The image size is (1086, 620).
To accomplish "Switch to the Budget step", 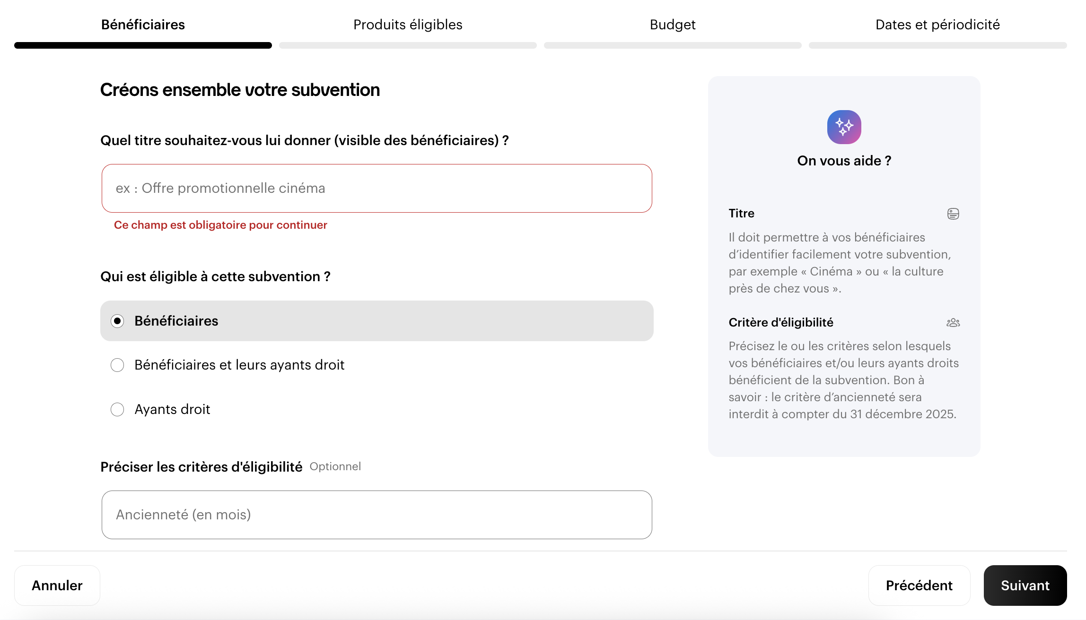I will click(673, 25).
